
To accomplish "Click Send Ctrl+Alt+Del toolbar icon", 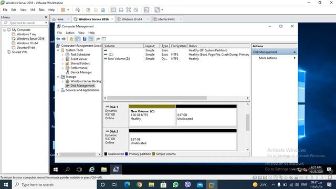I will tap(78, 10).
